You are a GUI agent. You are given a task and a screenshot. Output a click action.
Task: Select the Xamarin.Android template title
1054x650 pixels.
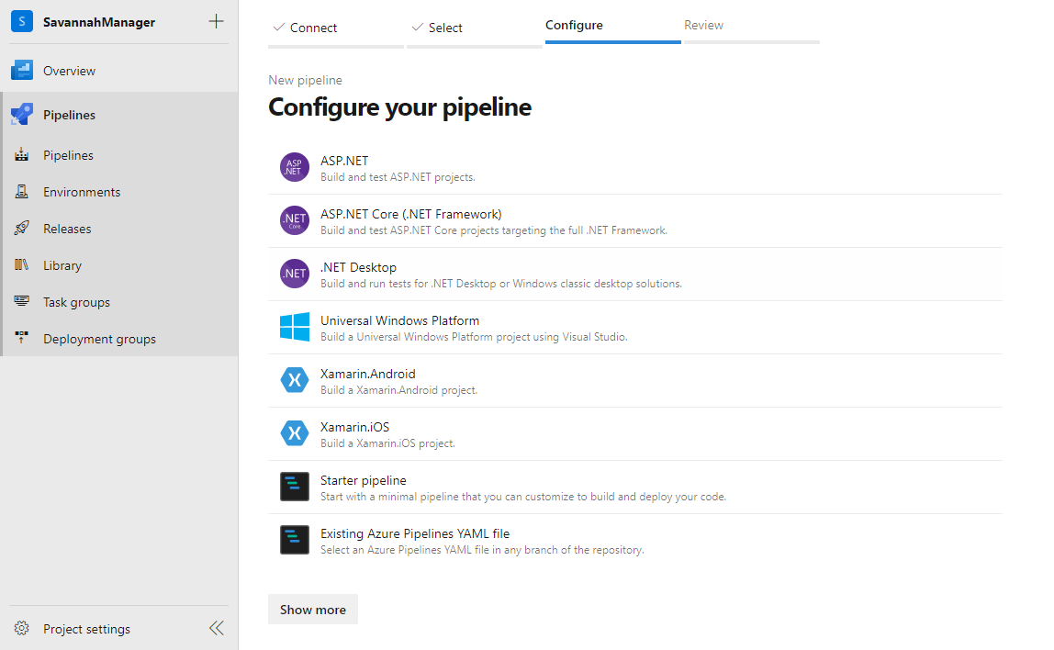367,374
